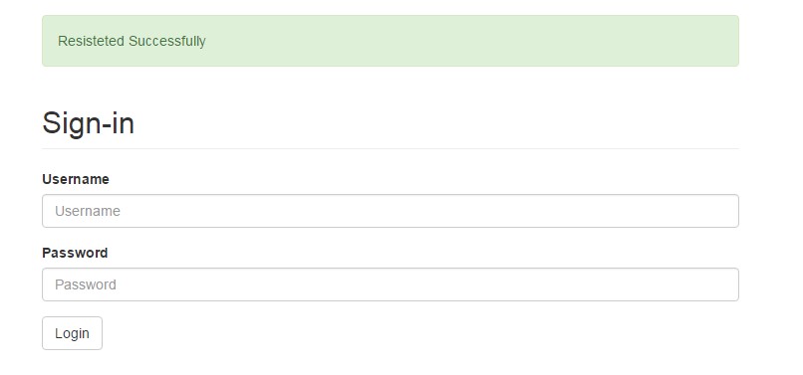This screenshot has width=803, height=375.
Task: Click the word 'Resisteted' in the alert
Action: (92, 41)
